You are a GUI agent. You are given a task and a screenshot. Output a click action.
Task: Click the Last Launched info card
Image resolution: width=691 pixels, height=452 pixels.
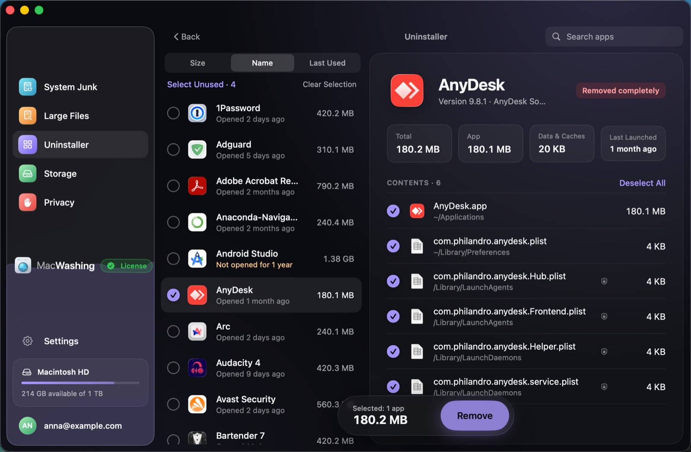click(x=633, y=143)
